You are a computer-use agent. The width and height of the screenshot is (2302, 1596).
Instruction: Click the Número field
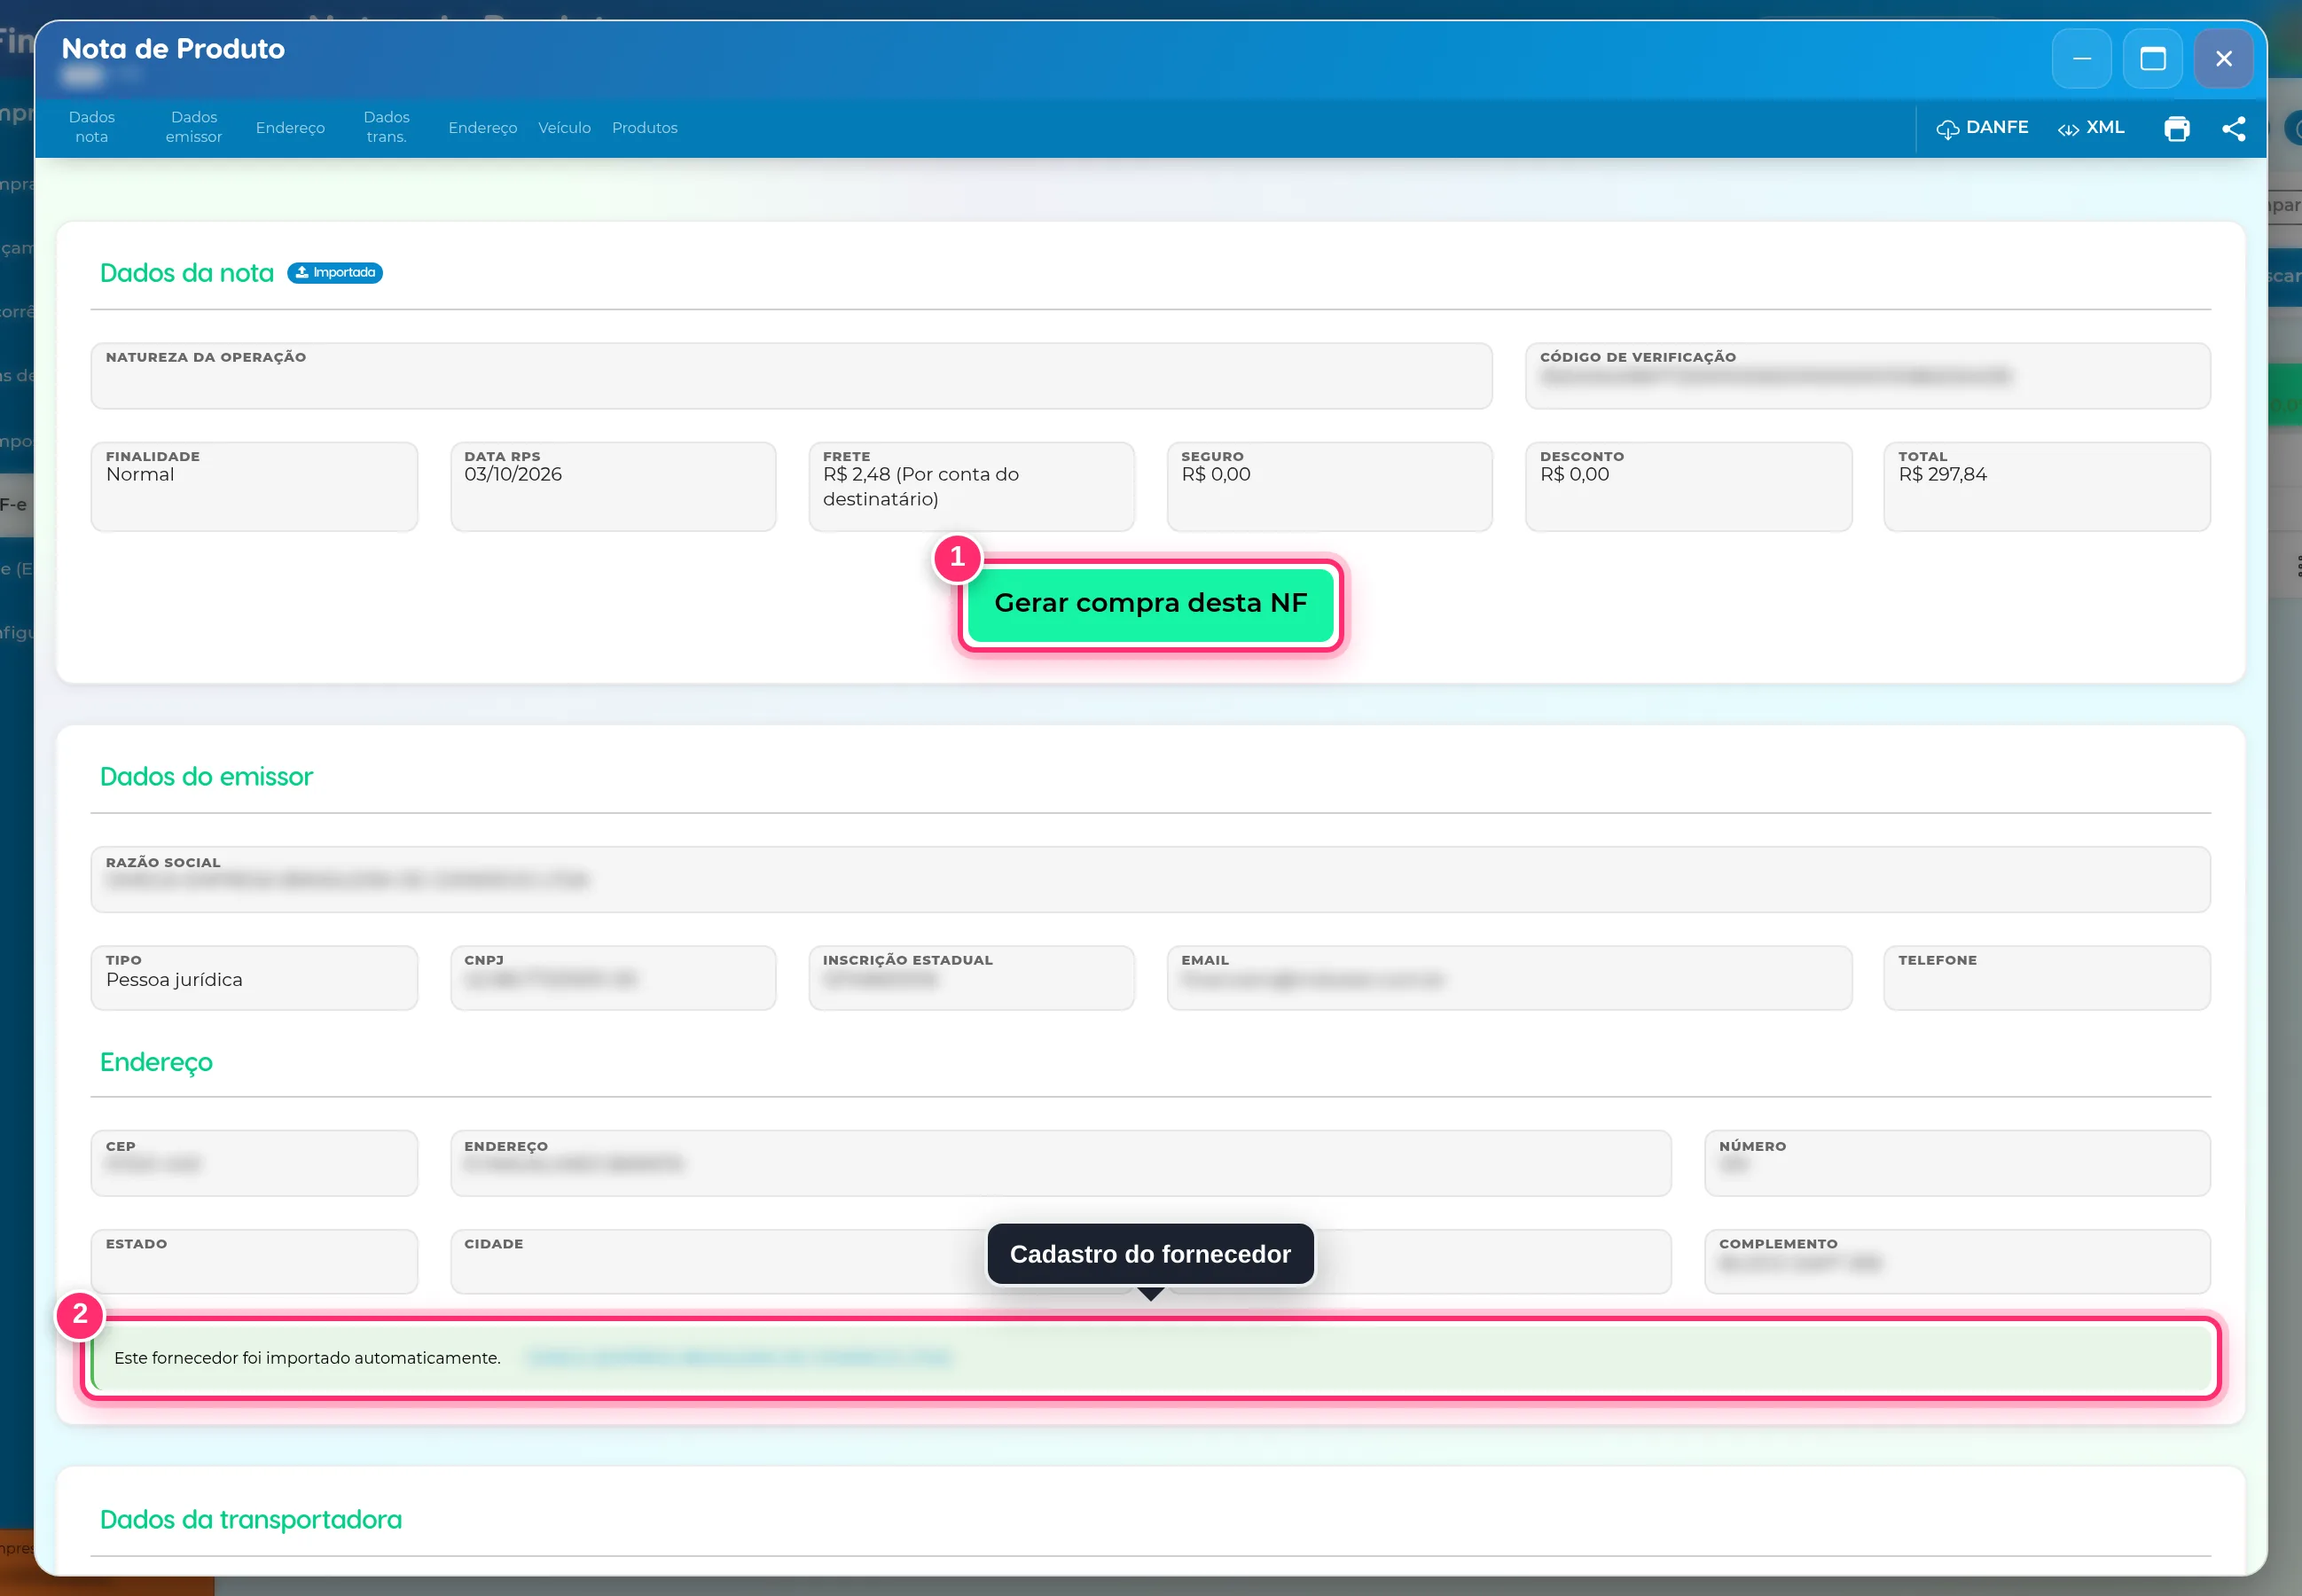click(1957, 1163)
